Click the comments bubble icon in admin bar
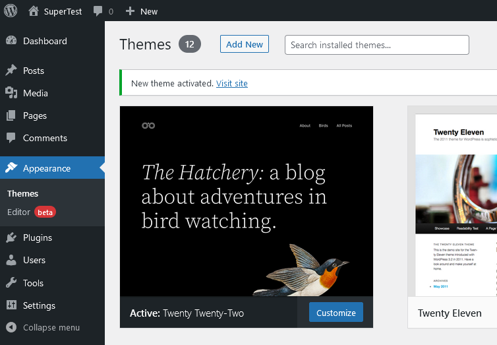The image size is (497, 345). (98, 11)
